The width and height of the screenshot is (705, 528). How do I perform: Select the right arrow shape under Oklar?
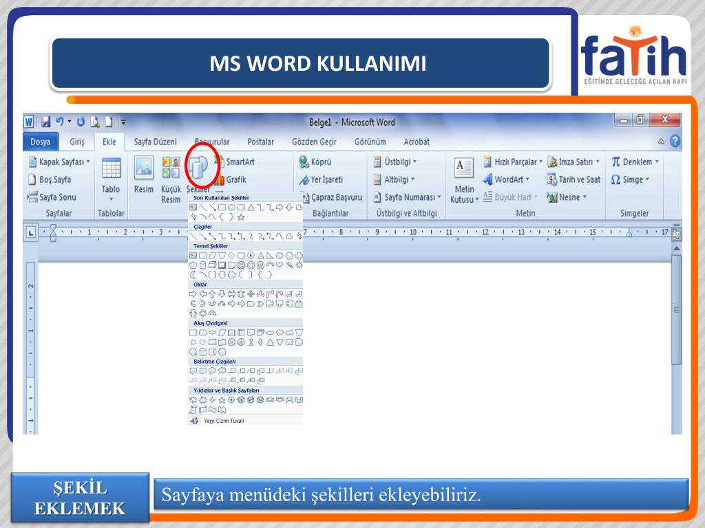tap(193, 294)
